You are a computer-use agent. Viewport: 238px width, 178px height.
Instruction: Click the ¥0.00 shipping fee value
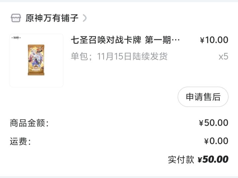pyautogui.click(x=216, y=141)
